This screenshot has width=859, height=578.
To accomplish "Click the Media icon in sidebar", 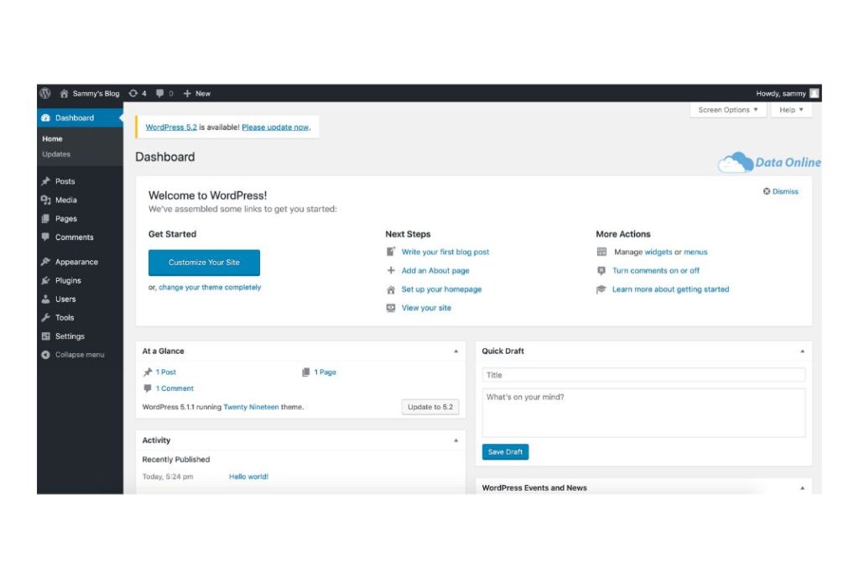I will coord(45,200).
